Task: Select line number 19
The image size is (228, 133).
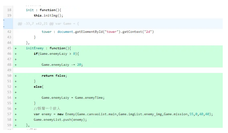Action: (9, 16)
